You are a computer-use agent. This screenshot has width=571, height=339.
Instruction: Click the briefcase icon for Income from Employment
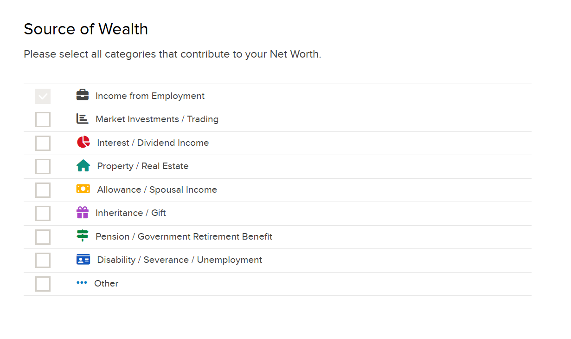click(83, 95)
